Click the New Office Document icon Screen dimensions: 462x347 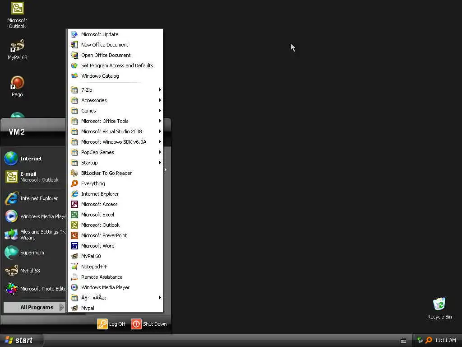pos(74,45)
